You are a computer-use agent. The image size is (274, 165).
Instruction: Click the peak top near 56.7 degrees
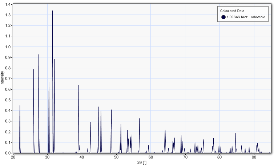(x=139, y=118)
